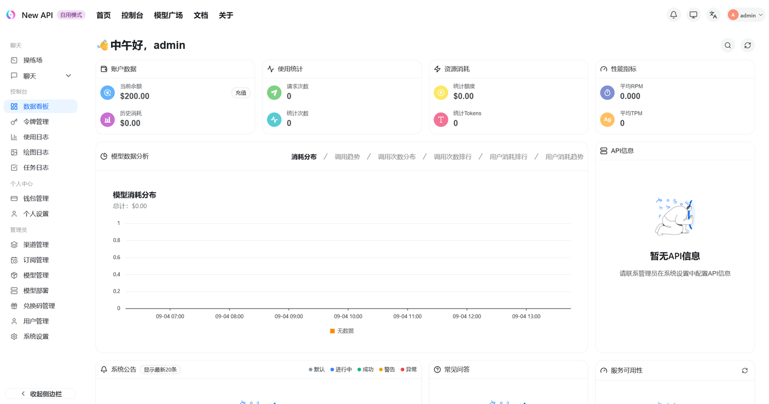Click the New API logo icon
This screenshot has width=769, height=404.
coord(11,15)
